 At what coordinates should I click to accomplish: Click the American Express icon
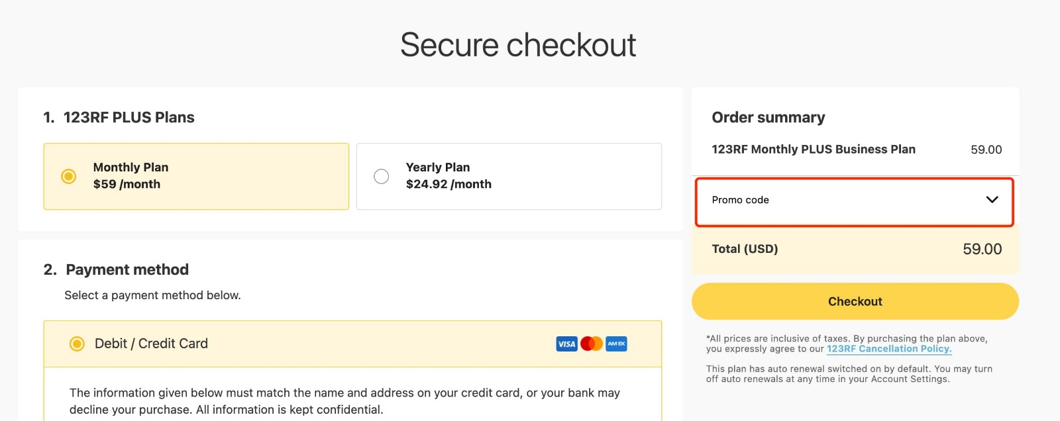click(617, 344)
